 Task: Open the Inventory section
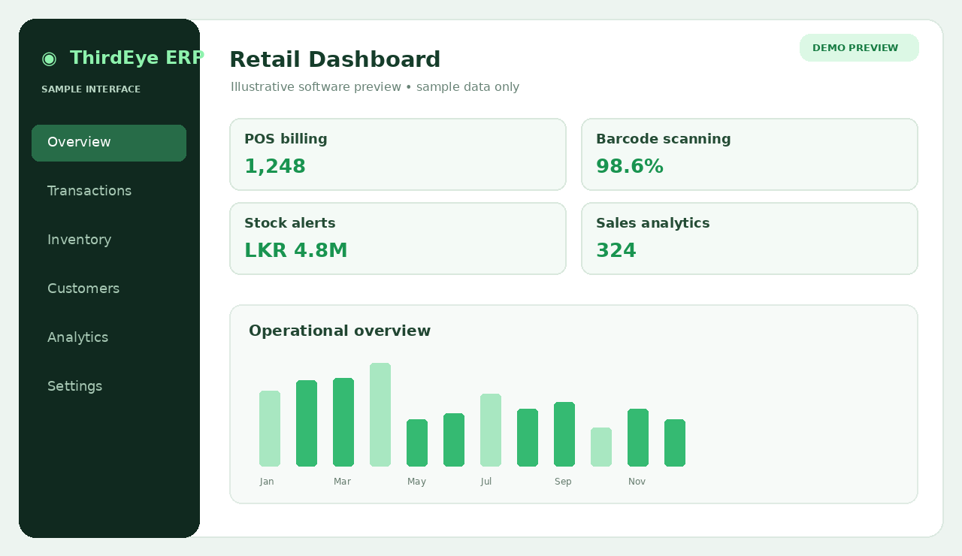pos(79,240)
